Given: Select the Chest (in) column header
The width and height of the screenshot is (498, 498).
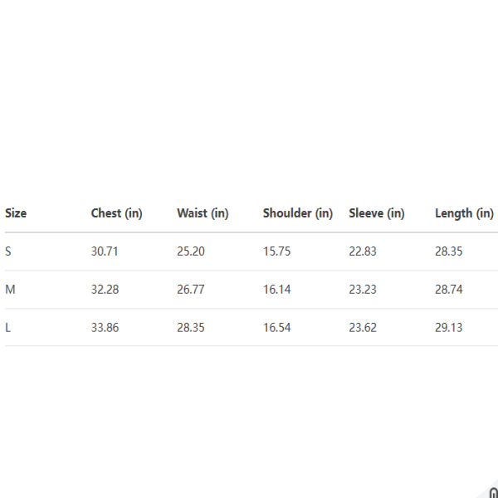Looking at the screenshot, I should (116, 213).
